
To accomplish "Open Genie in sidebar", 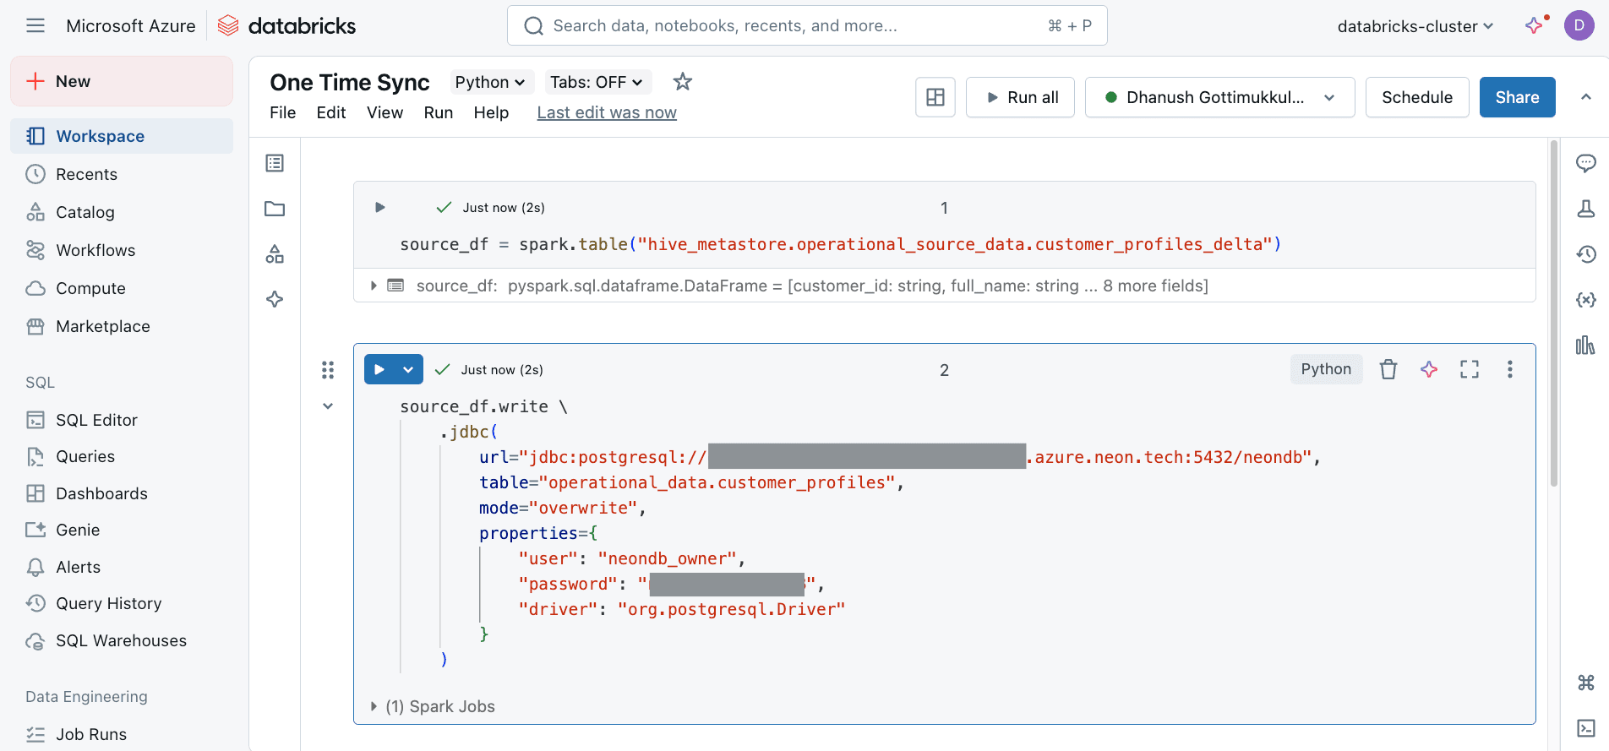I will (x=122, y=530).
